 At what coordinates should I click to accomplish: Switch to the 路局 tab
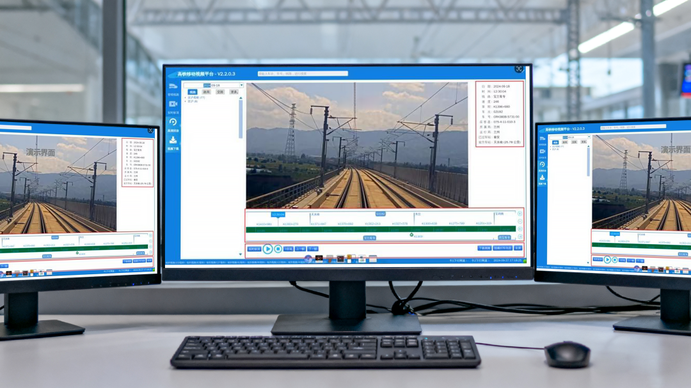point(206,92)
